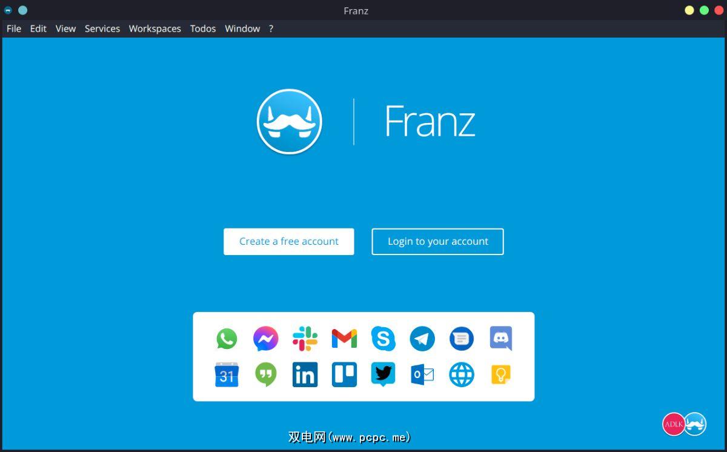
Task: Open the File menu
Action: coord(14,28)
